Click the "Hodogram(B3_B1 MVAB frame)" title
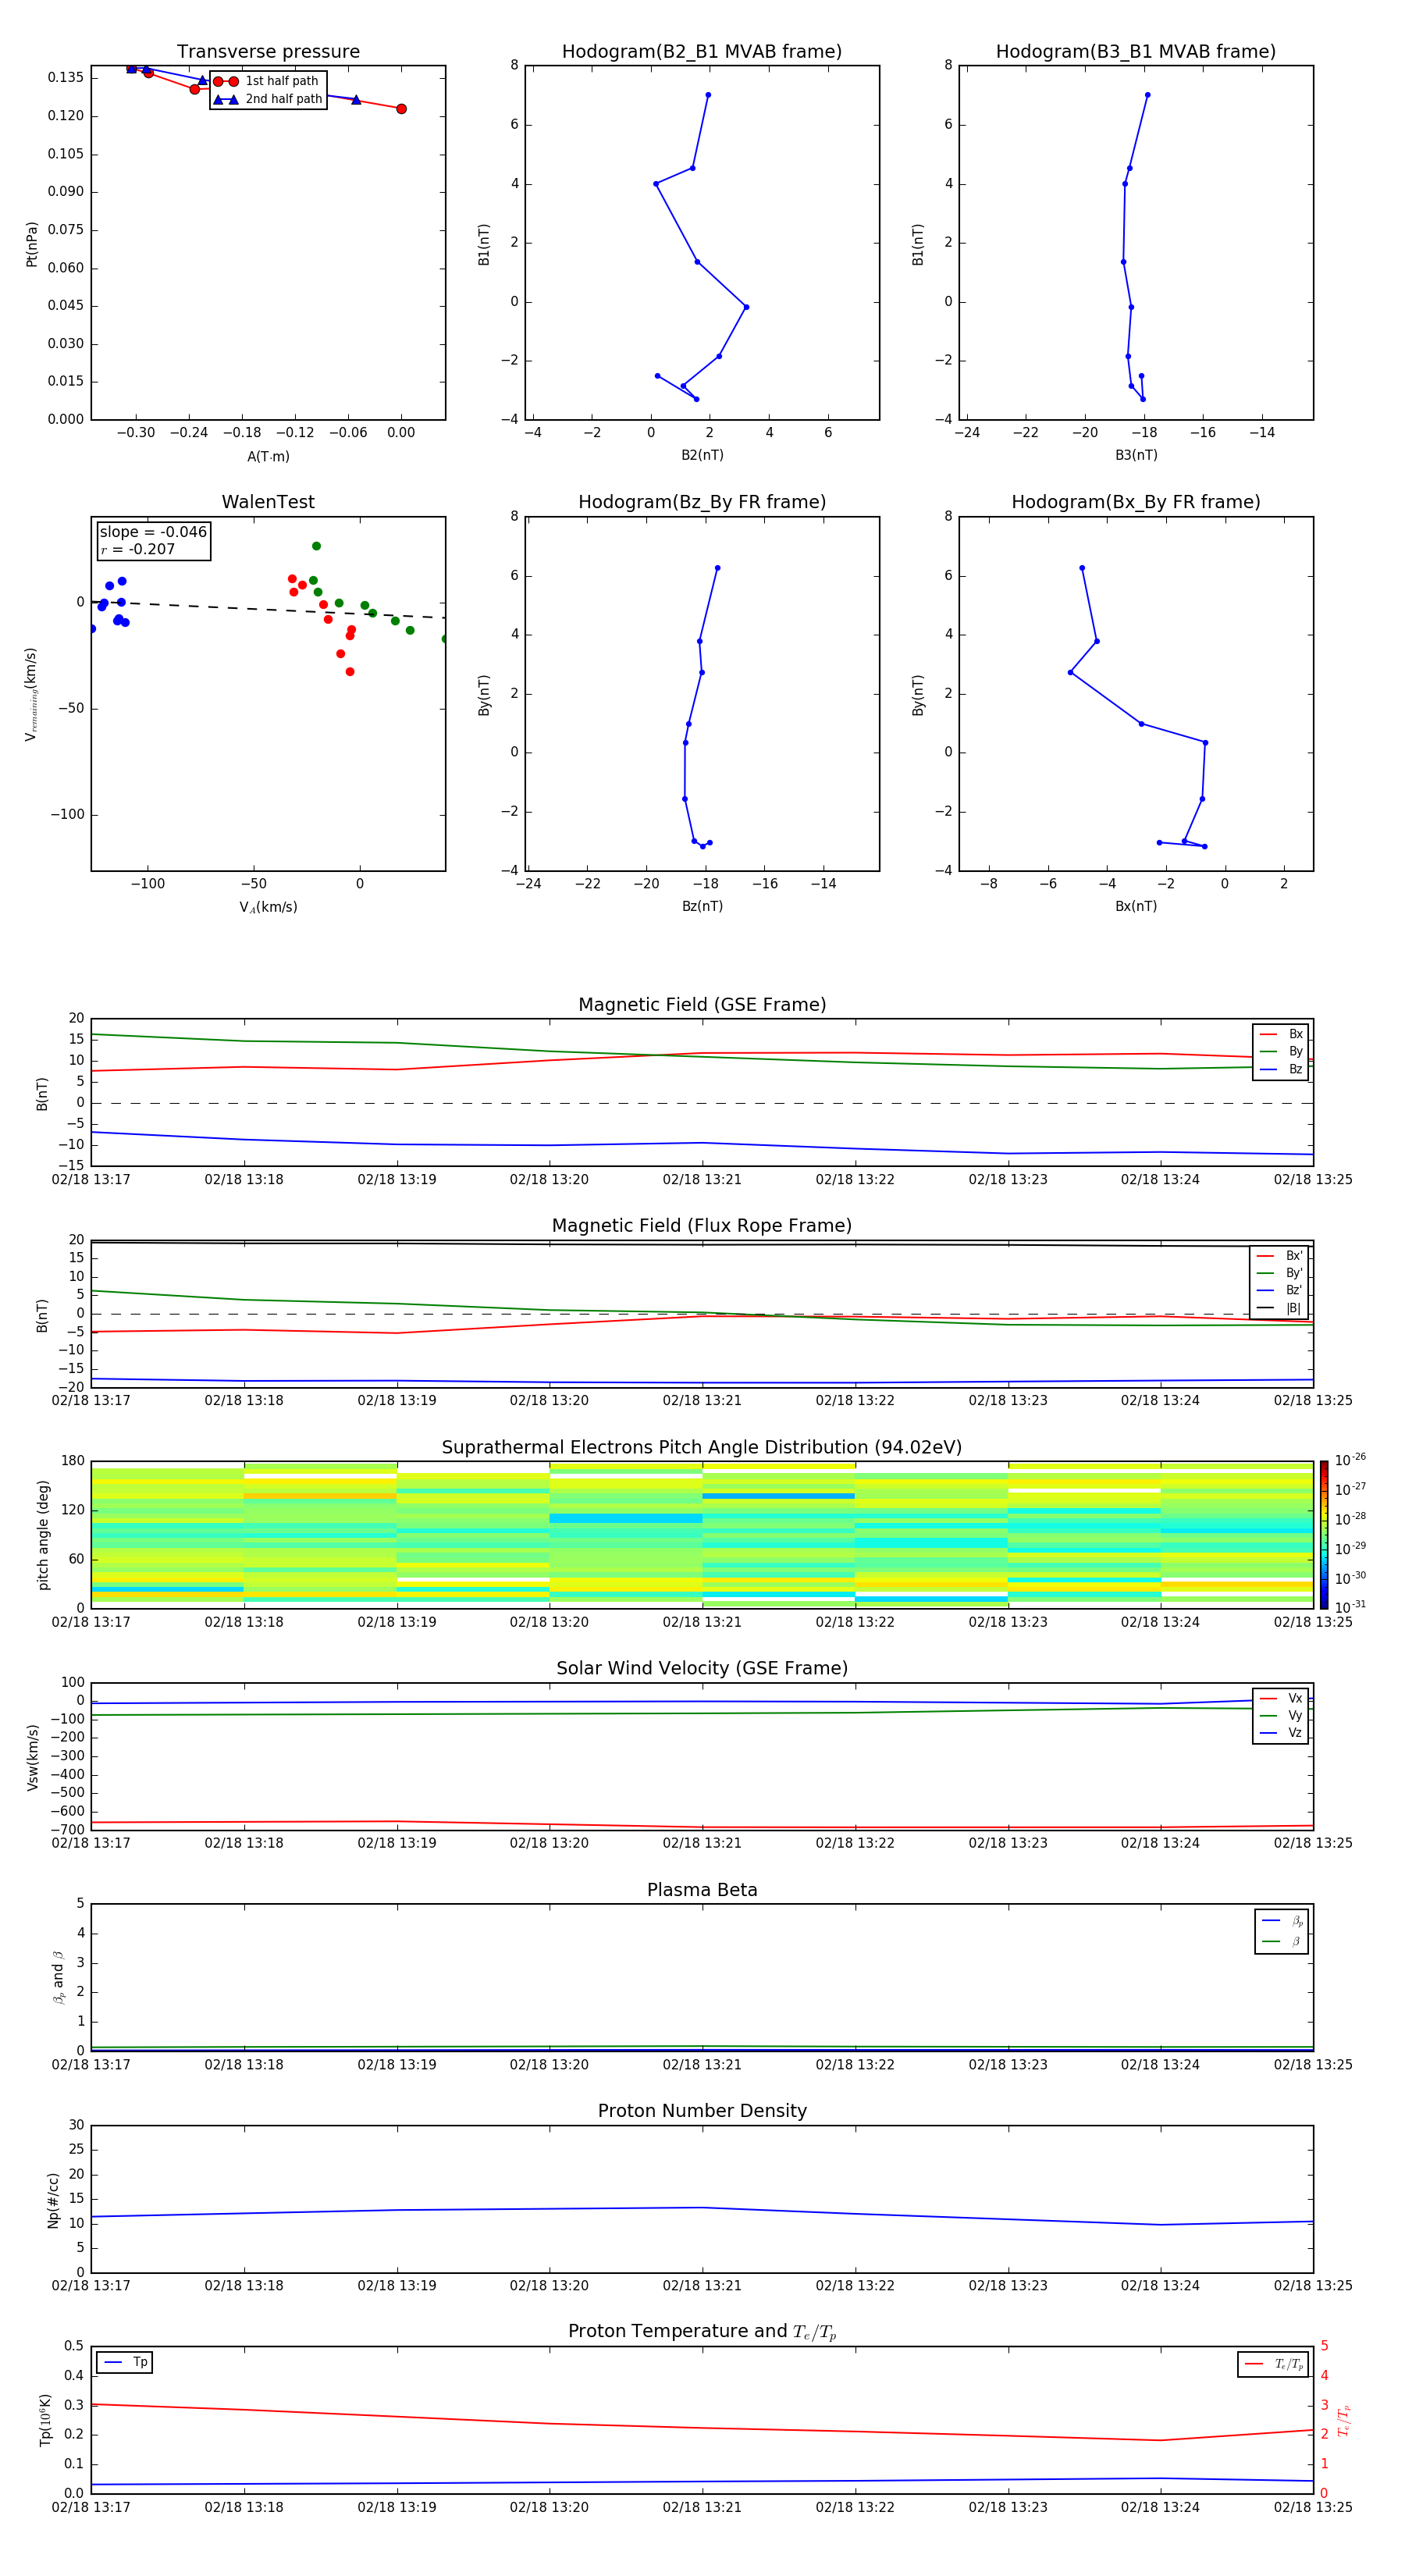The height and width of the screenshot is (2576, 1405). pyautogui.click(x=1136, y=52)
